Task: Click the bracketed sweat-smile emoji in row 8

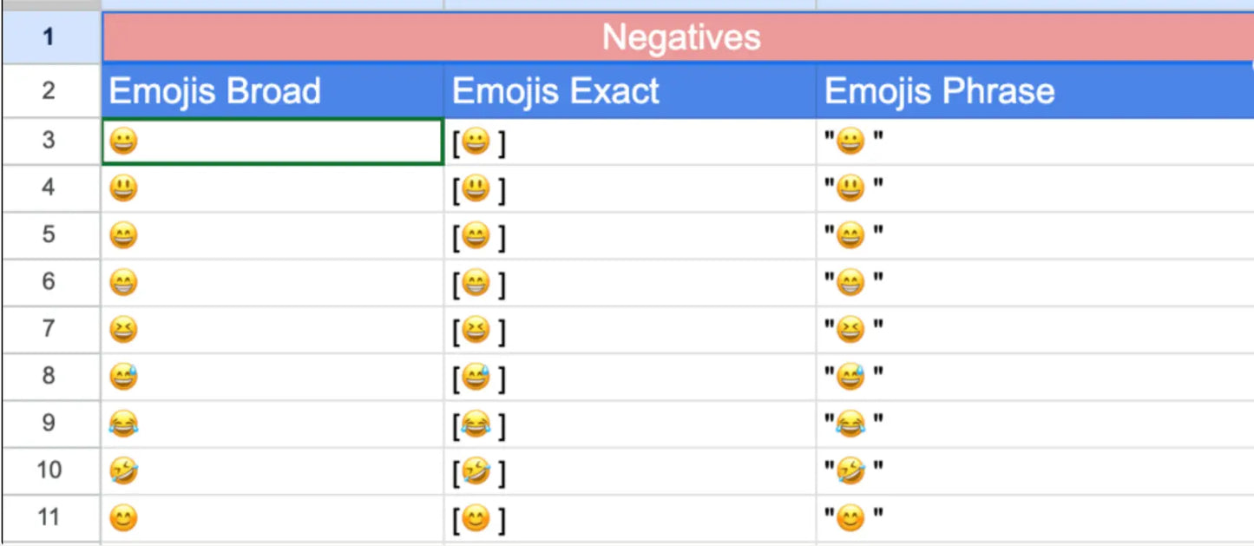Action: coord(478,378)
